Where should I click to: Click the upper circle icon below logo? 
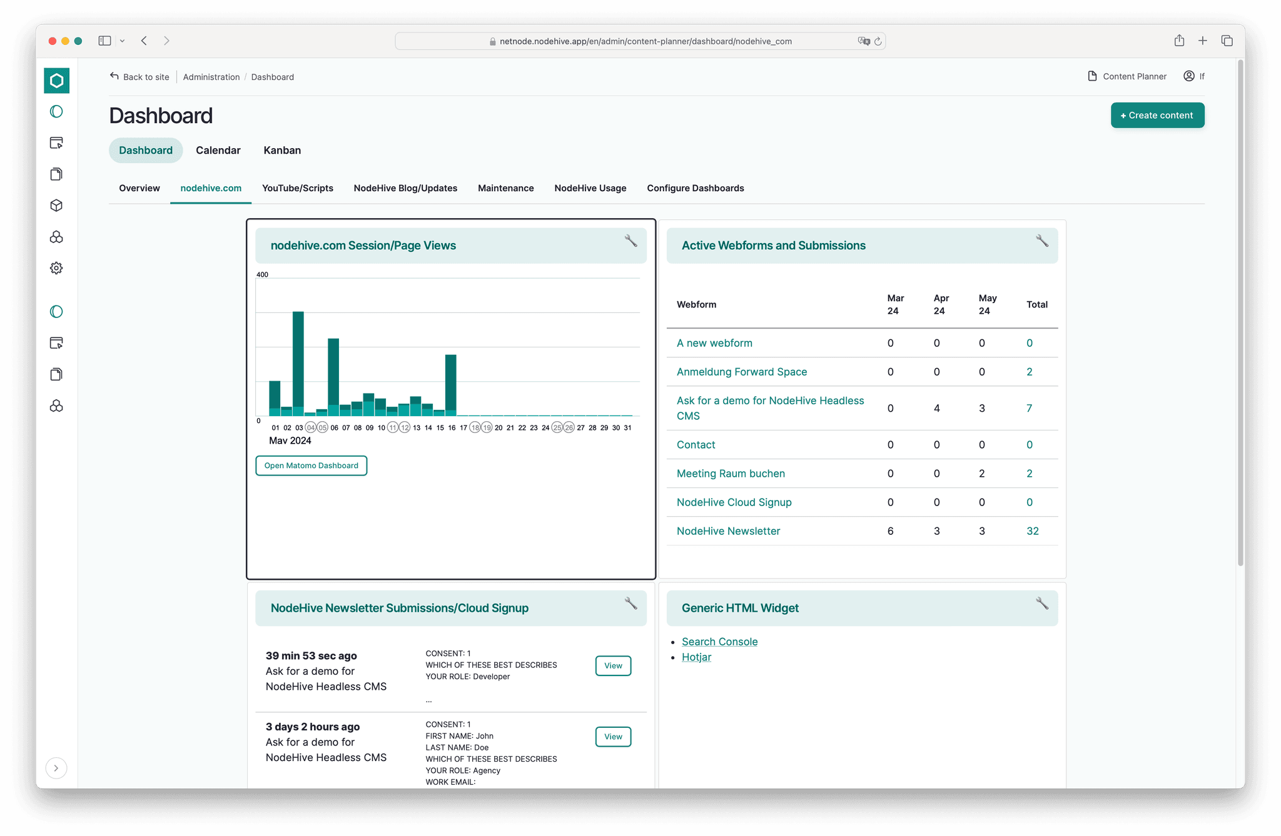pos(56,112)
